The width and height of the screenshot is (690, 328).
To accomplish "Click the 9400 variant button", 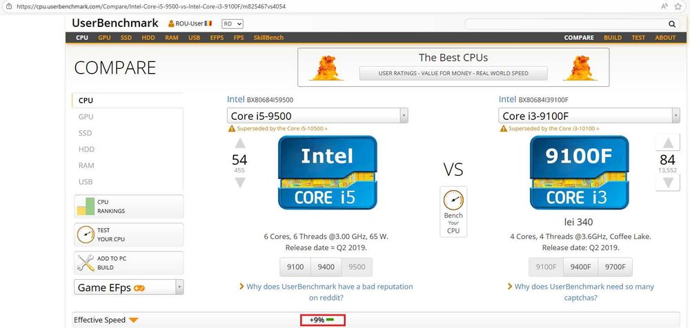I will click(326, 267).
